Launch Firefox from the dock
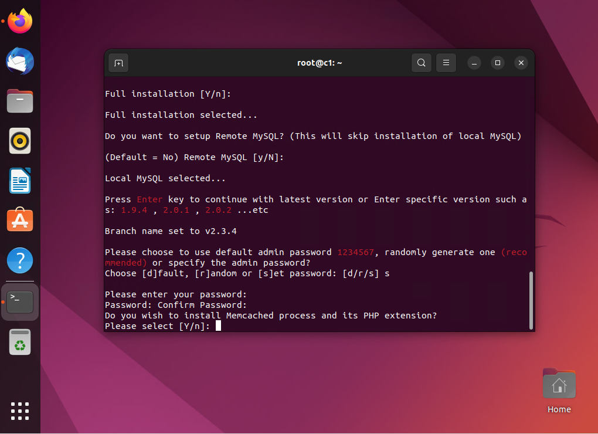This screenshot has height=434, width=598. click(20, 22)
